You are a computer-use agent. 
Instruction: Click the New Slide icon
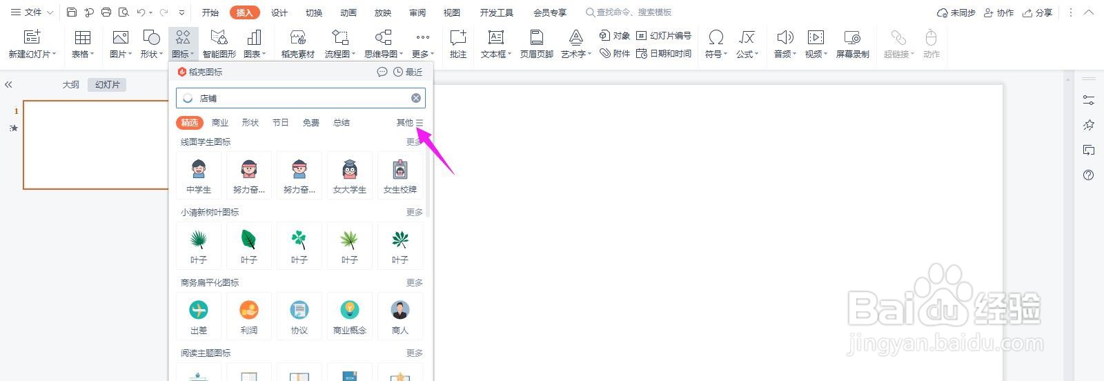(32, 37)
